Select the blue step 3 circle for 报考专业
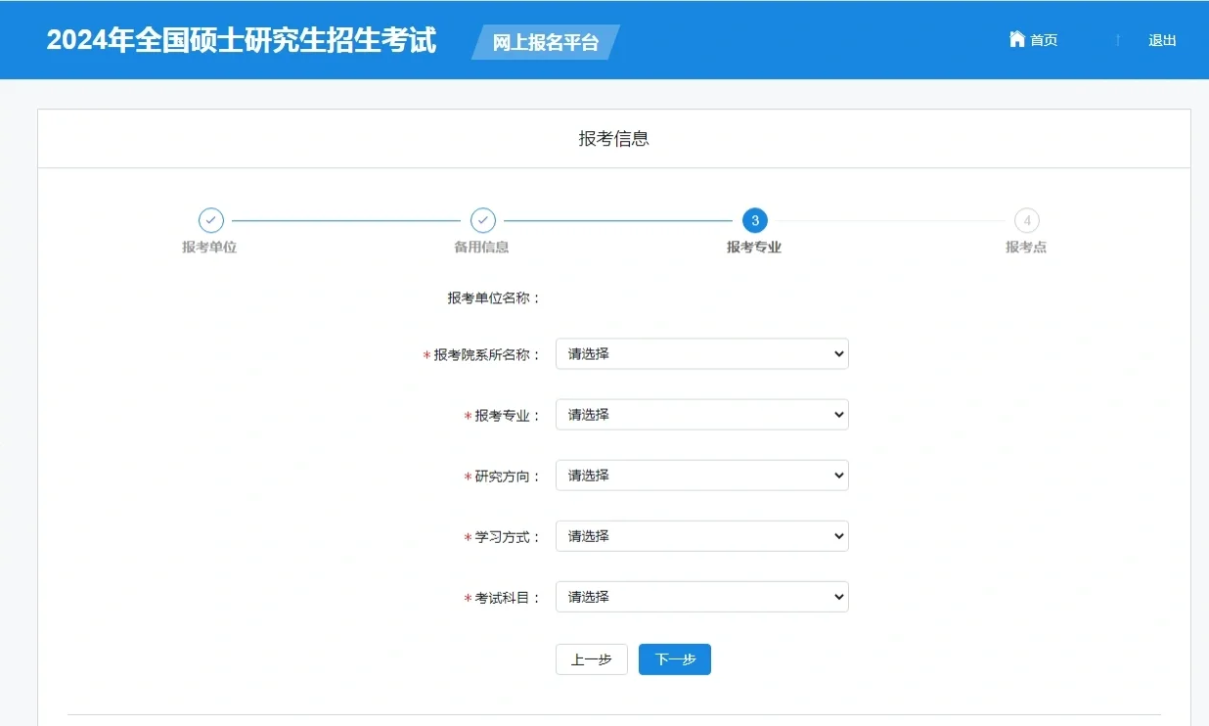The width and height of the screenshot is (1209, 726). 754,220
